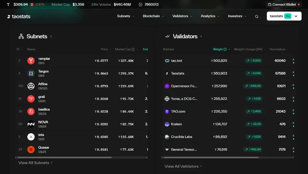Open the View All Validators link
The image size is (308, 174).
183,166
